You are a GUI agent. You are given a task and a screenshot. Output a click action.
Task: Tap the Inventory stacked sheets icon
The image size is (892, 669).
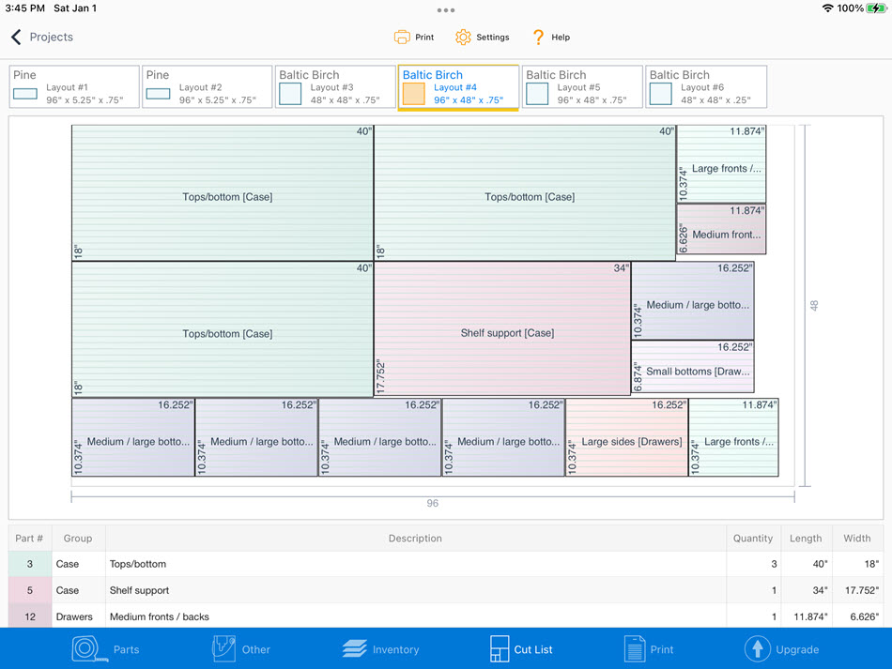(354, 648)
